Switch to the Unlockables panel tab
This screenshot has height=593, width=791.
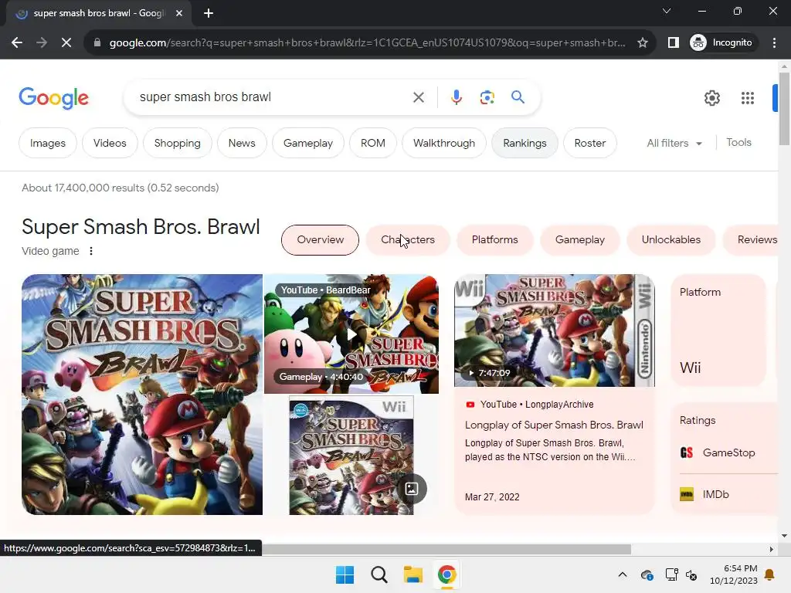(x=671, y=240)
